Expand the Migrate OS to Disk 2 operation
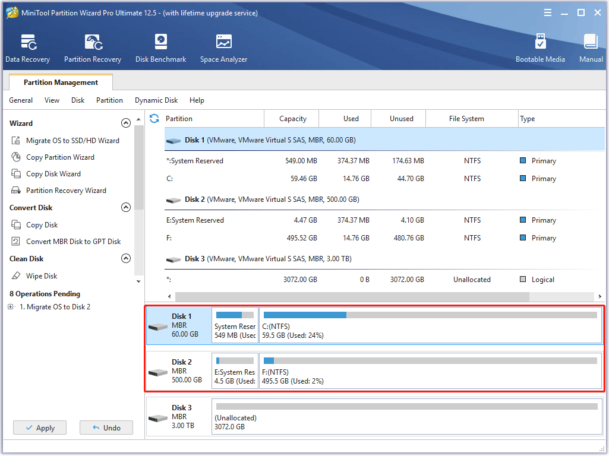 point(11,307)
